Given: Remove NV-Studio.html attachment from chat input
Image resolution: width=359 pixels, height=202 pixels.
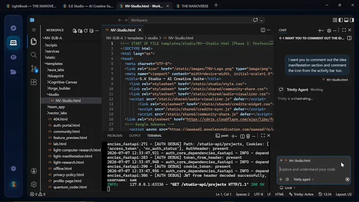Looking at the screenshot, I should (281, 161).
